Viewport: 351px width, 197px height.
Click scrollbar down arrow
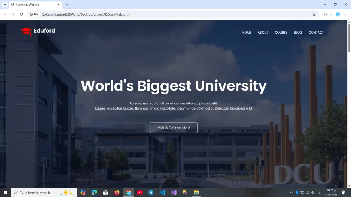point(349,186)
